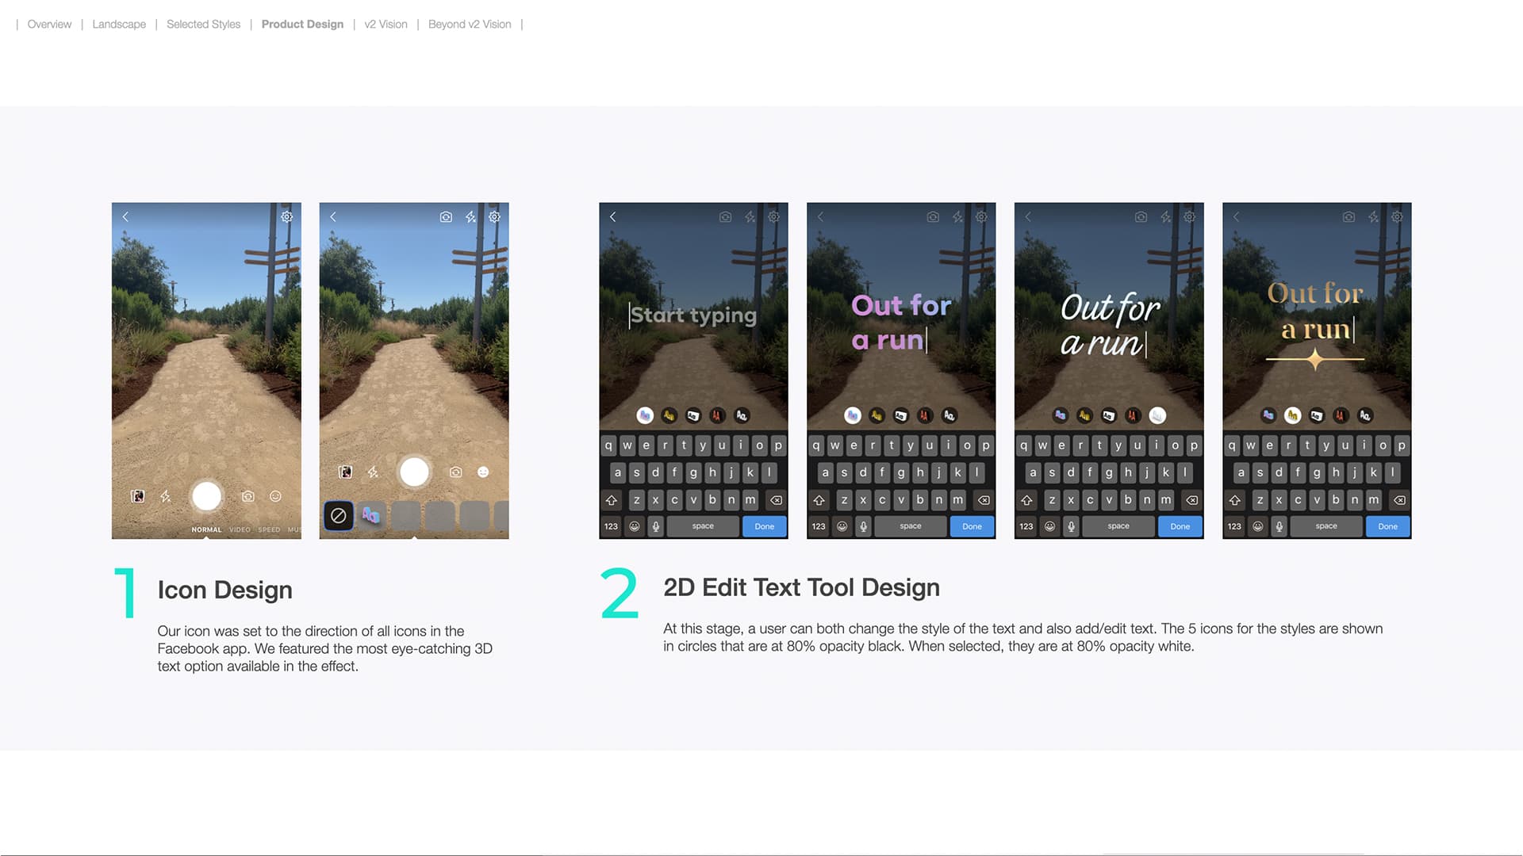Screen dimensions: 1523x856
Task: Tap the smiley effects icon in first phone screen
Action: 275,496
